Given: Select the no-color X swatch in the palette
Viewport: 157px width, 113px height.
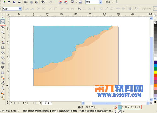Looking at the screenshot, I should pyautogui.click(x=155, y=23).
